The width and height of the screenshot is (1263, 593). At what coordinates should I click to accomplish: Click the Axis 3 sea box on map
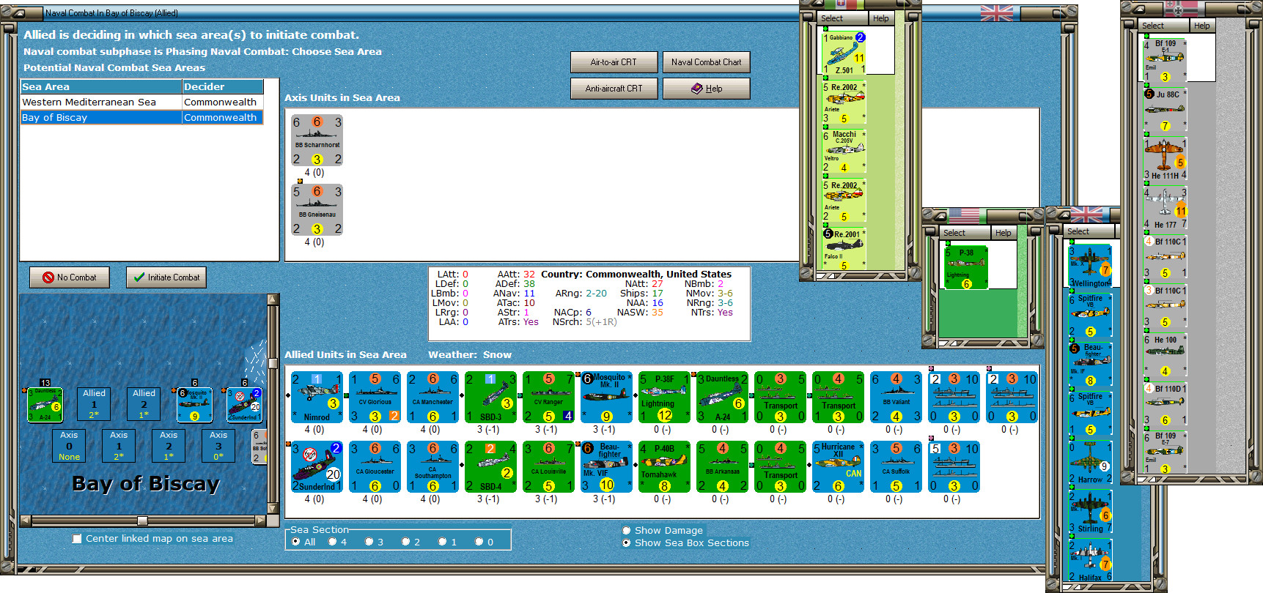218,445
